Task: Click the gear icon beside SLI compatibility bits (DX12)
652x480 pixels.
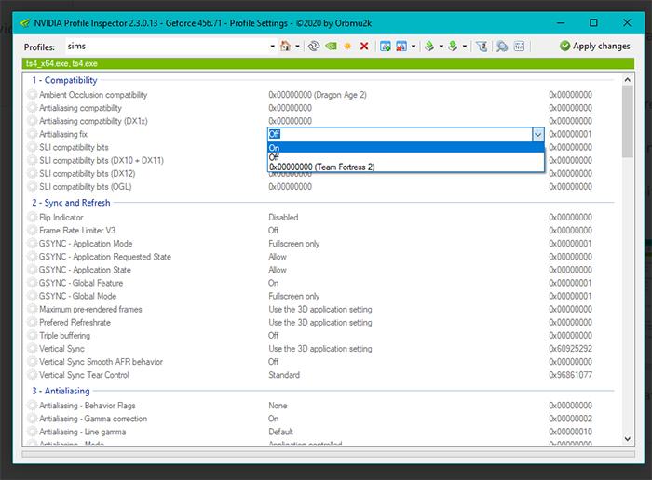Action: pos(32,174)
